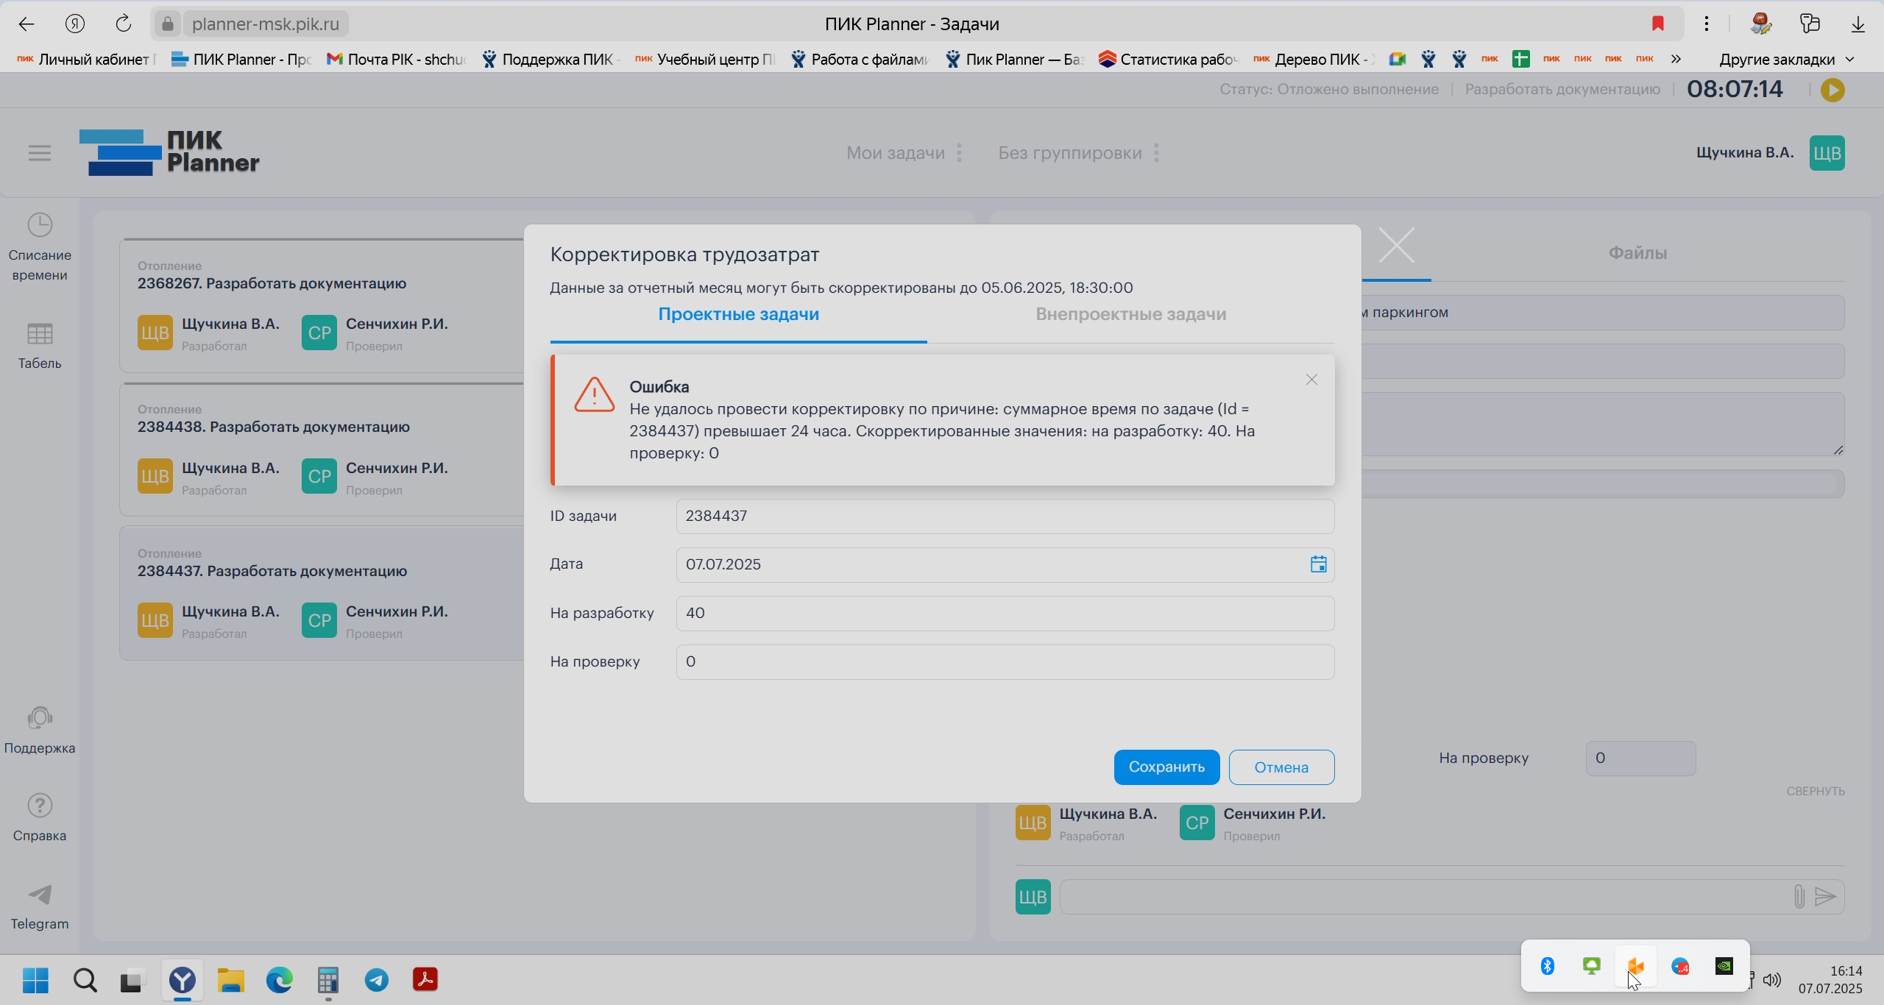Start the timer play button
This screenshot has height=1005, width=1884.
click(x=1832, y=90)
